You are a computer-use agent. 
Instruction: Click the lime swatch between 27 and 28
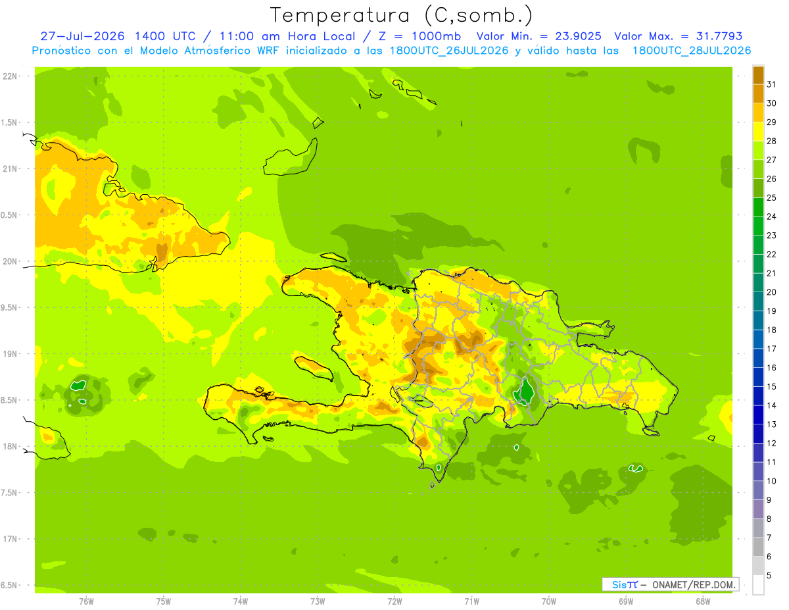point(758,151)
